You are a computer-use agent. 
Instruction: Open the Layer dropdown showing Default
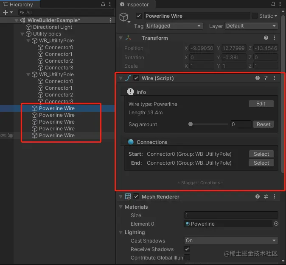[x=251, y=26]
